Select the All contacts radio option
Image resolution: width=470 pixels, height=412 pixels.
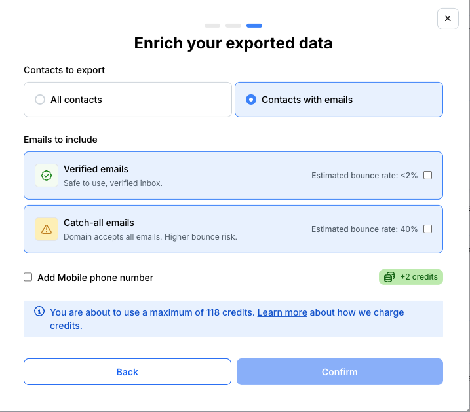pyautogui.click(x=40, y=100)
